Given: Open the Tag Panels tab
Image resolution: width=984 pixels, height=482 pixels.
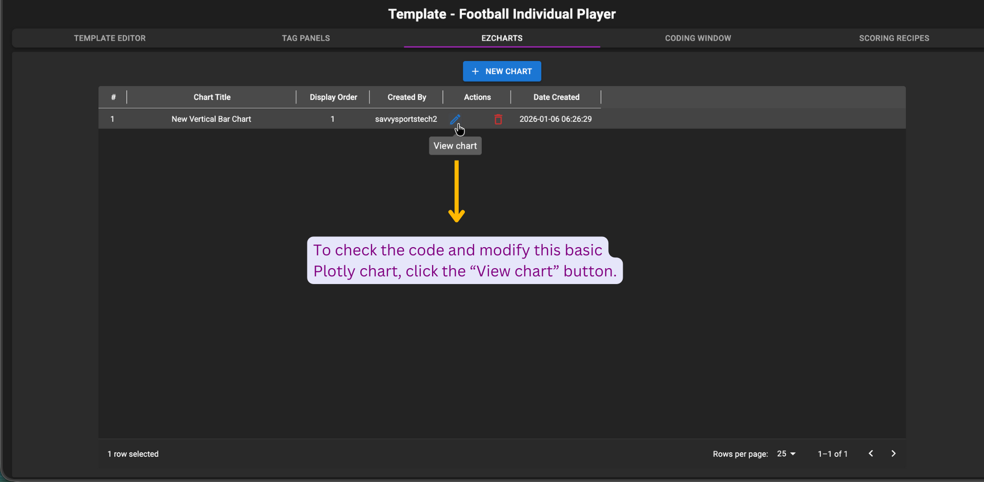Looking at the screenshot, I should click(x=305, y=38).
